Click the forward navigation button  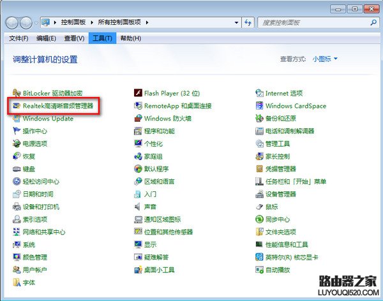[x=26, y=23]
